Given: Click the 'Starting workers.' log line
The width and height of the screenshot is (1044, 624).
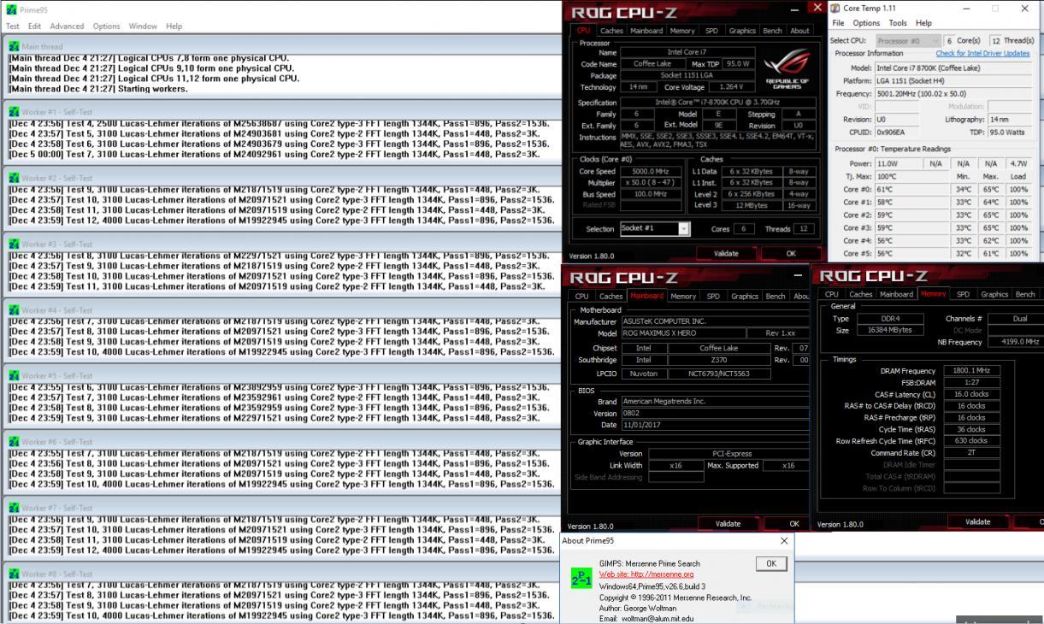Looking at the screenshot, I should (x=98, y=88).
